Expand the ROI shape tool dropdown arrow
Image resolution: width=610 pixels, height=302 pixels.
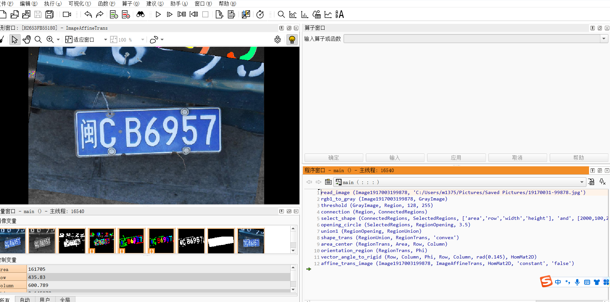click(x=162, y=40)
